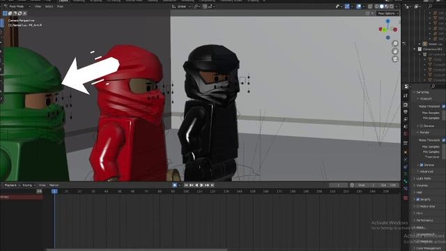This screenshot has width=446, height=251.
Task: Open the Keying menu in timeline
Action: [x=29, y=185]
